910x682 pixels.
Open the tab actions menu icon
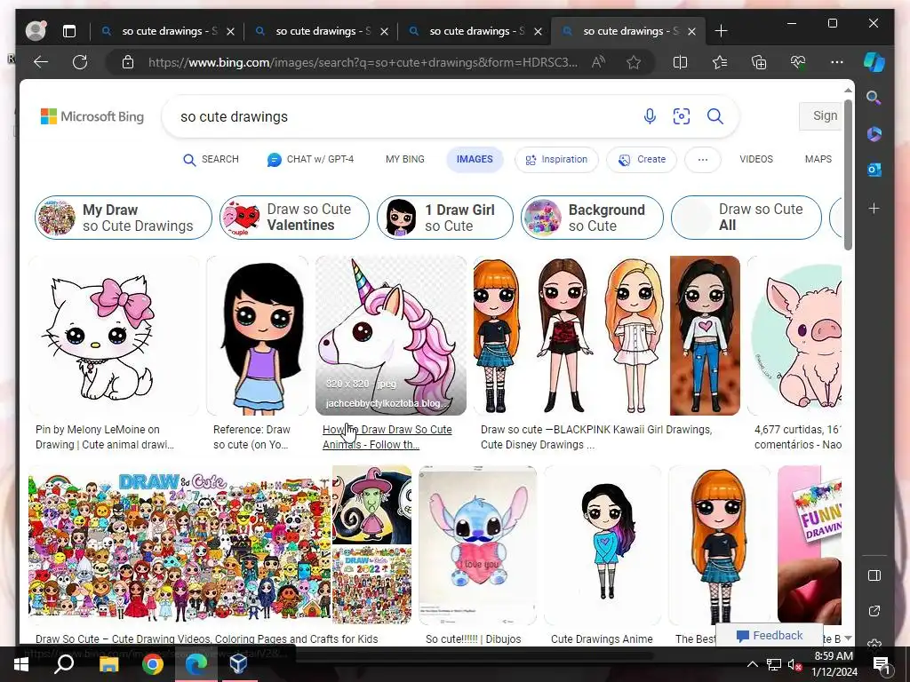[x=69, y=31]
